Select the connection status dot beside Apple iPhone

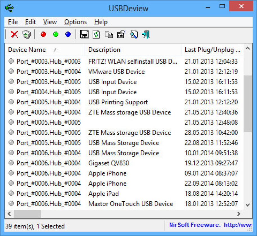11,173
